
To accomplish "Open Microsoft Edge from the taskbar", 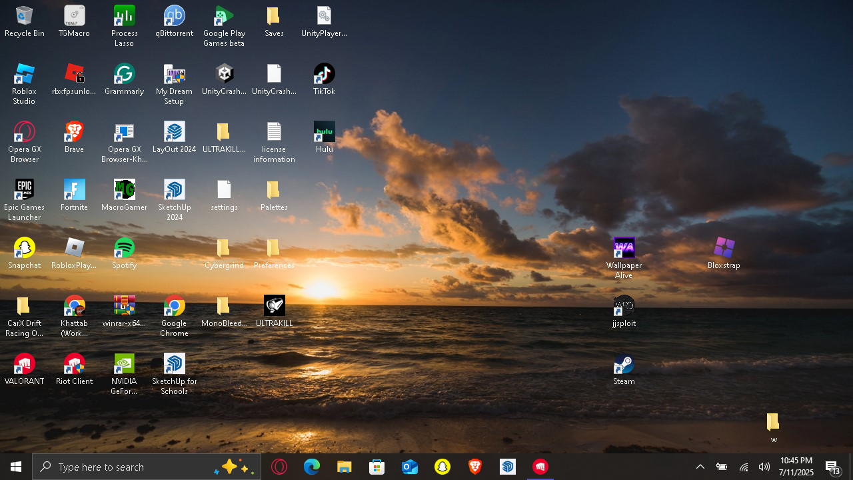I will click(x=312, y=467).
